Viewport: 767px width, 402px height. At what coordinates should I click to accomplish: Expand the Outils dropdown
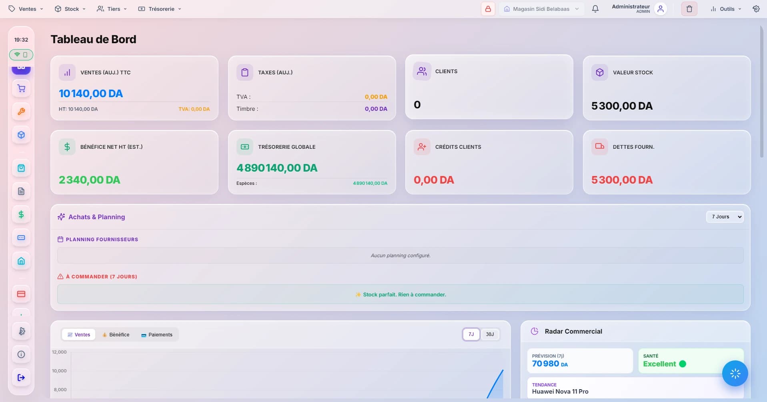click(726, 9)
